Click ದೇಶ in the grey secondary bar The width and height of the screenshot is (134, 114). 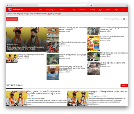pyautogui.click(x=14, y=14)
